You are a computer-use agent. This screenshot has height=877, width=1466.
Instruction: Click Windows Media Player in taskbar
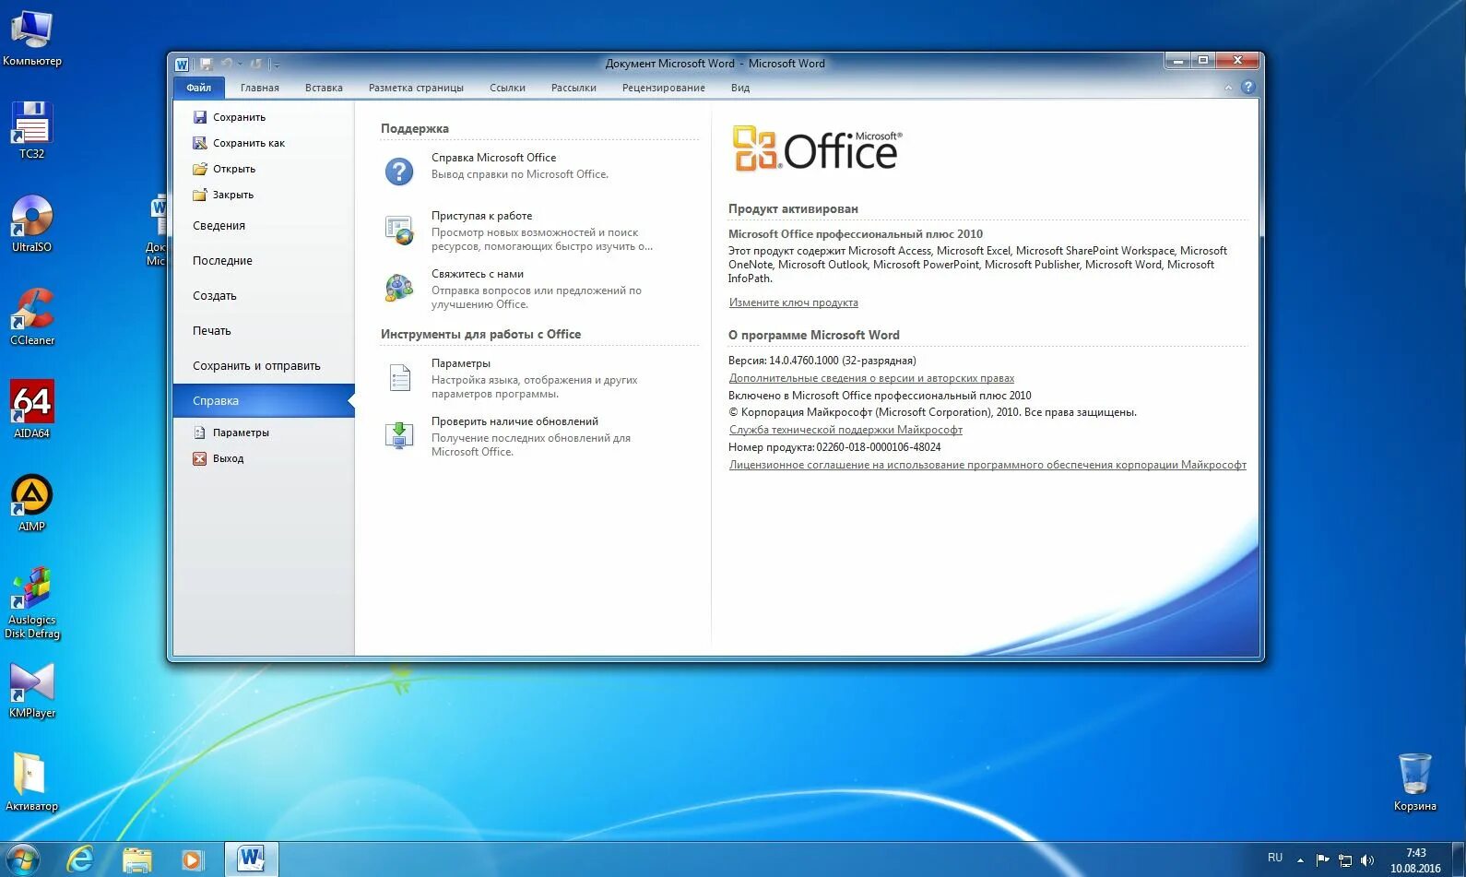(192, 859)
